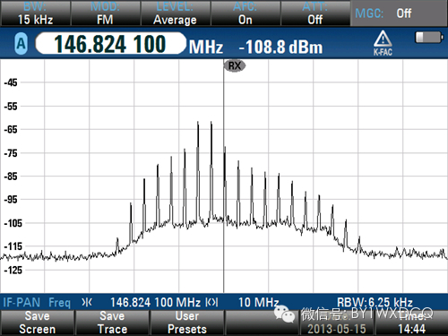The height and width of the screenshot is (336, 448).
Task: Click the battery status icon
Action: [x=429, y=38]
